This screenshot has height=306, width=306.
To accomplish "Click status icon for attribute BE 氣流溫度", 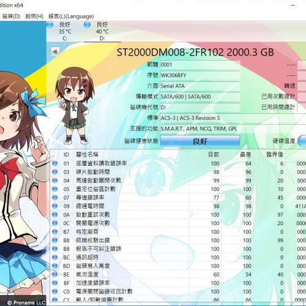I will [x=54, y=275].
